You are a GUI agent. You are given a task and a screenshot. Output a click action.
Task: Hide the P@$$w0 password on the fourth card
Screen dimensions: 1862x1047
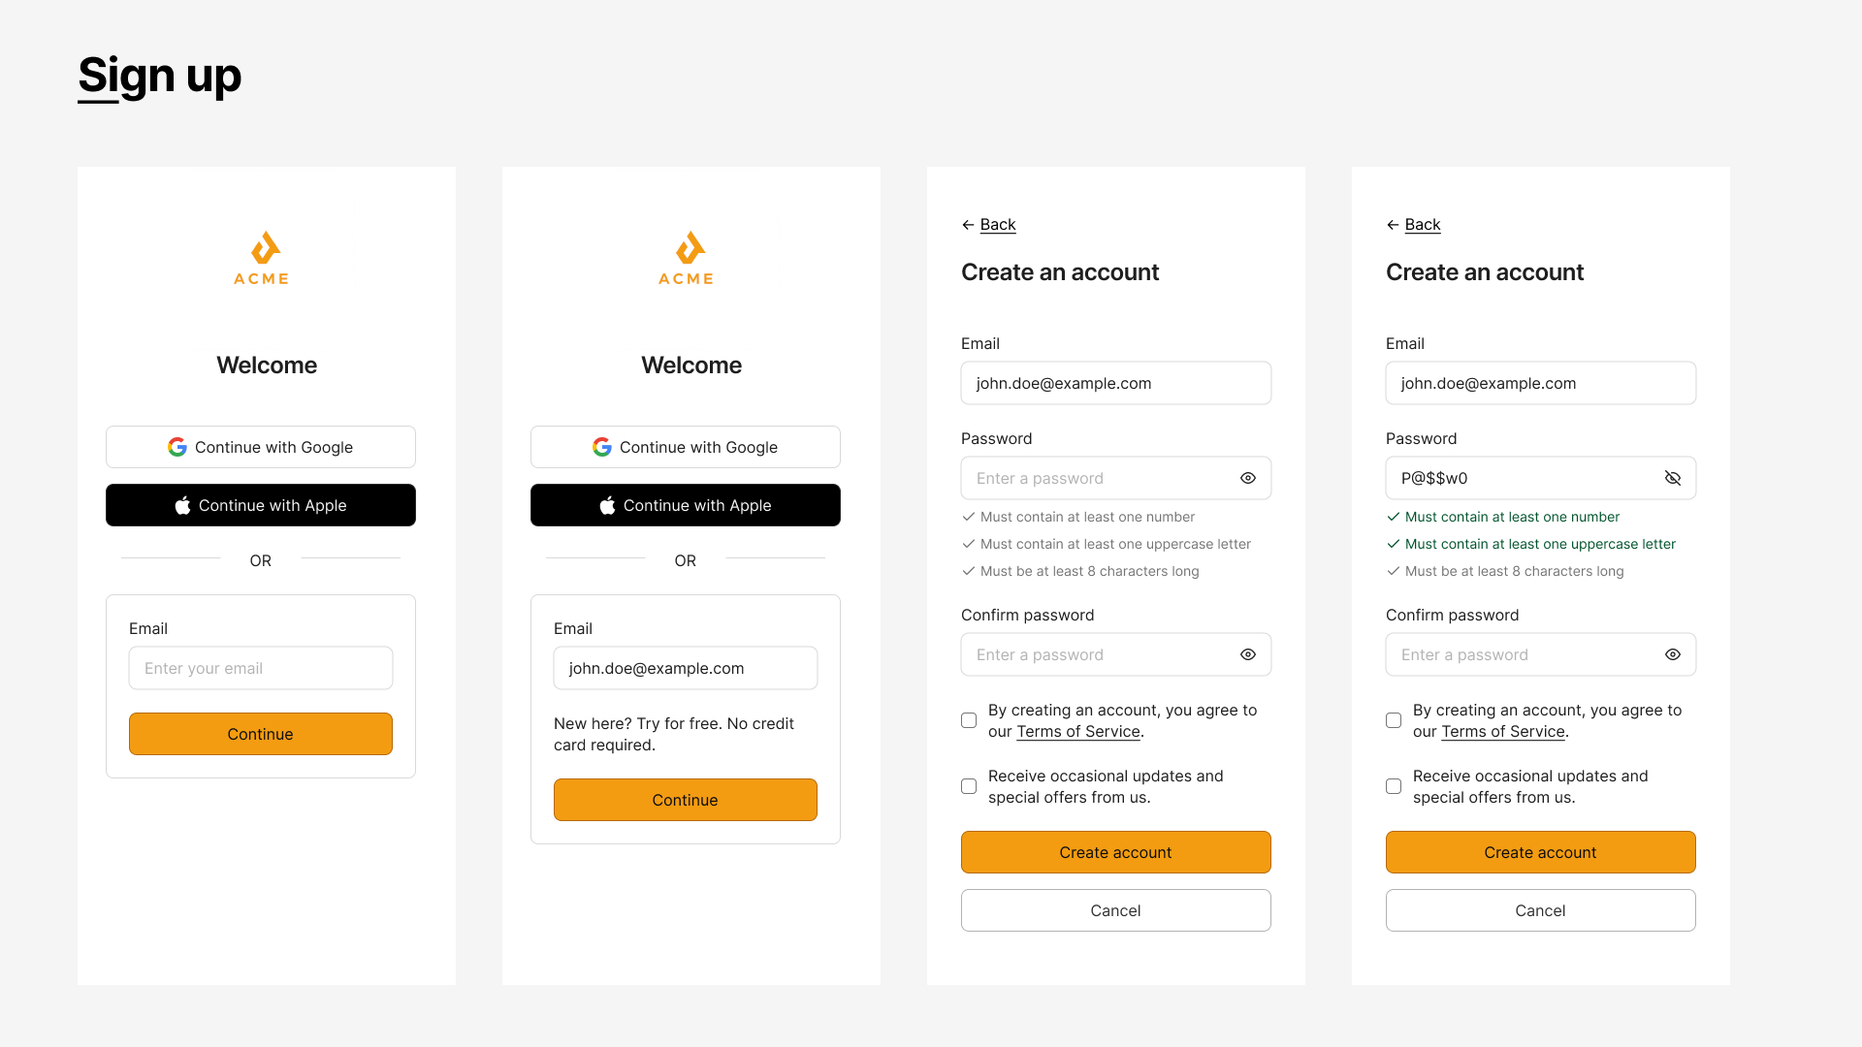click(x=1673, y=478)
